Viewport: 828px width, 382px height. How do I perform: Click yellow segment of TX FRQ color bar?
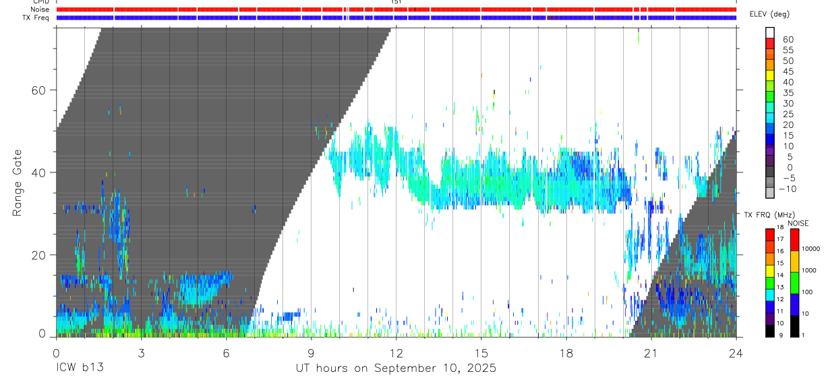770,270
